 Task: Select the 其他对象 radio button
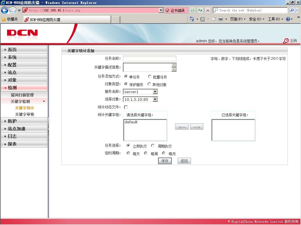[x=149, y=84]
